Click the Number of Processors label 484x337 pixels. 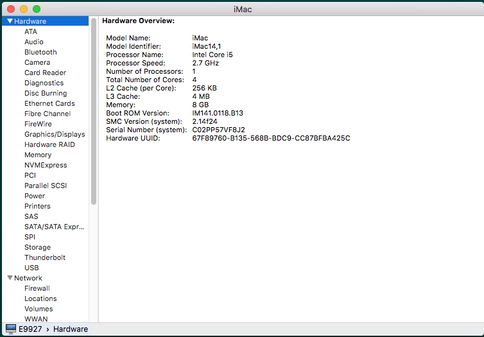pyautogui.click(x=144, y=71)
